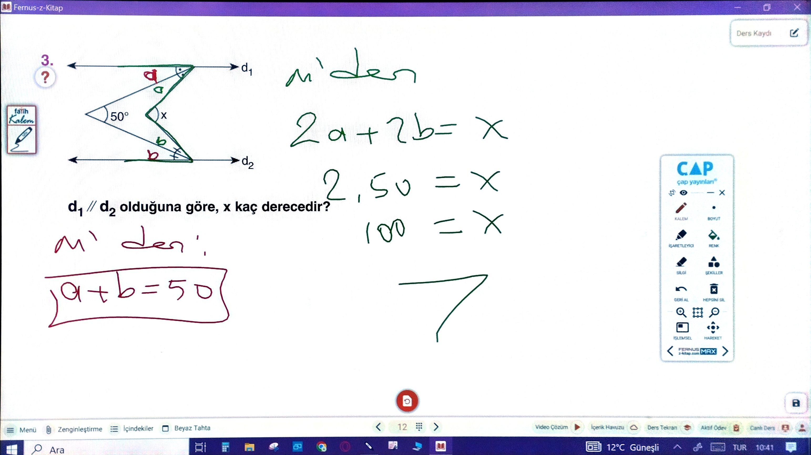
Task: Click Geri Al undo arrow
Action: click(x=681, y=289)
